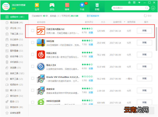Viewport: 158px width, 117px height.
Task: Select 全部软件 (40) category
Action: pos(15,17)
